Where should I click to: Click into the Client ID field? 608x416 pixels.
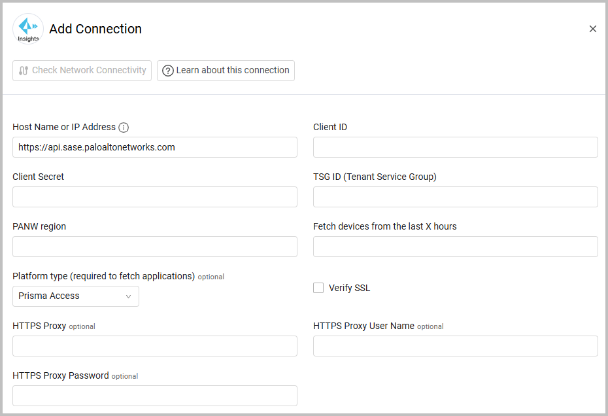click(455, 147)
